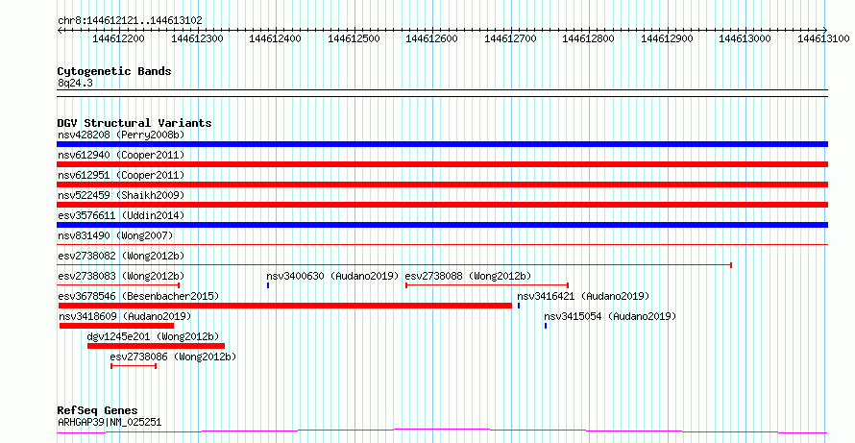
Task: Click ruler position 144612600
Action: point(432,38)
